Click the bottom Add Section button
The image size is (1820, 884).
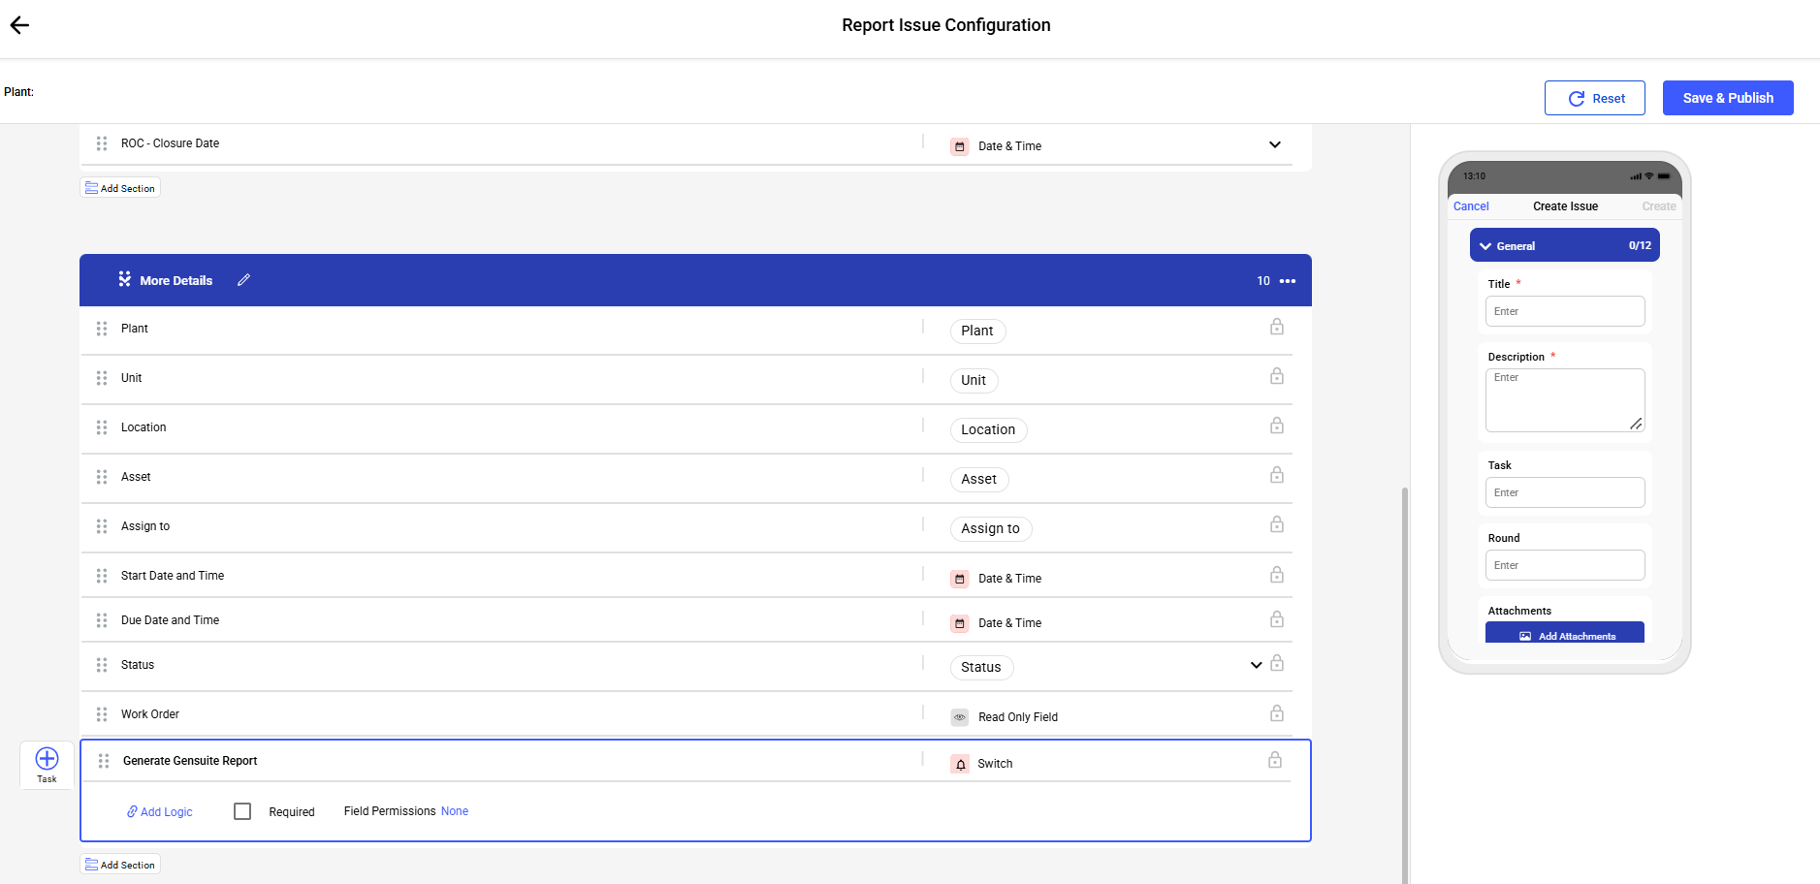(x=120, y=865)
